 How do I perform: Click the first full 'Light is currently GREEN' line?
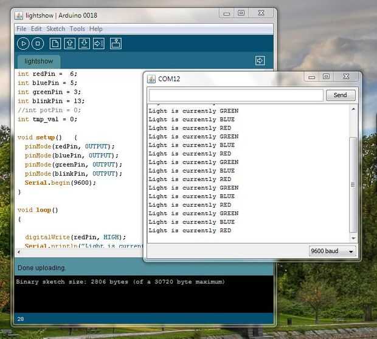[x=193, y=111]
